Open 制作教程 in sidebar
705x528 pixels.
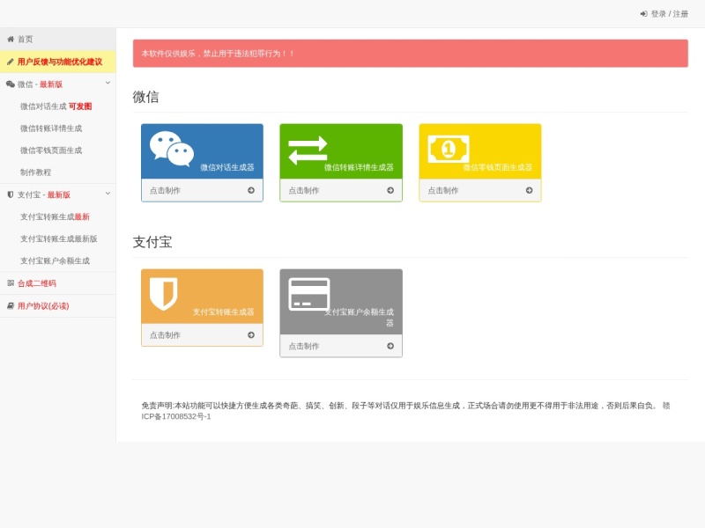pyautogui.click(x=35, y=172)
